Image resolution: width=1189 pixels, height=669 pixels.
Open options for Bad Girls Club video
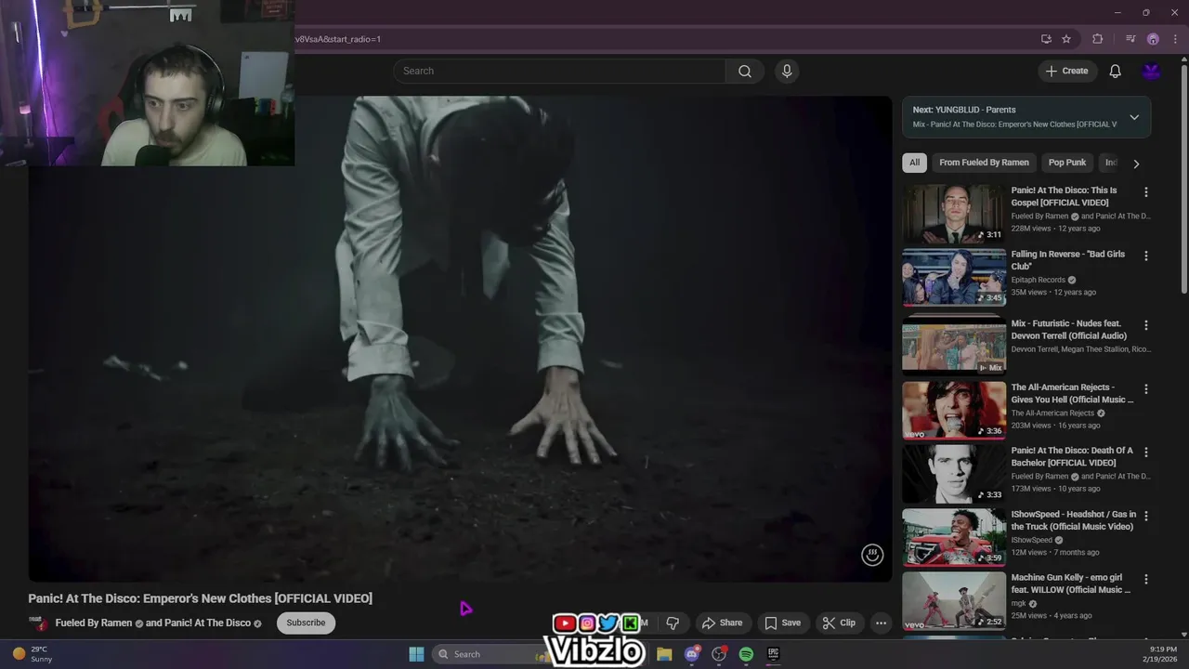pos(1145,256)
